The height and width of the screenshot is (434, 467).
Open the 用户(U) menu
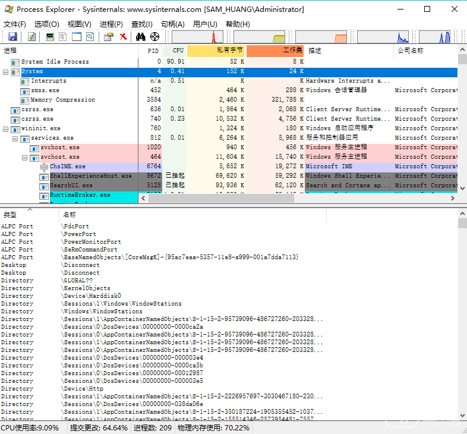click(x=205, y=24)
